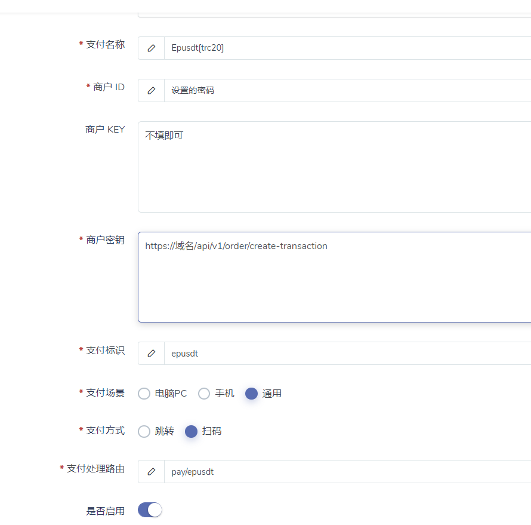Screen dimensions: 531x525
Task: Click the 手机 option label text
Action: click(224, 394)
